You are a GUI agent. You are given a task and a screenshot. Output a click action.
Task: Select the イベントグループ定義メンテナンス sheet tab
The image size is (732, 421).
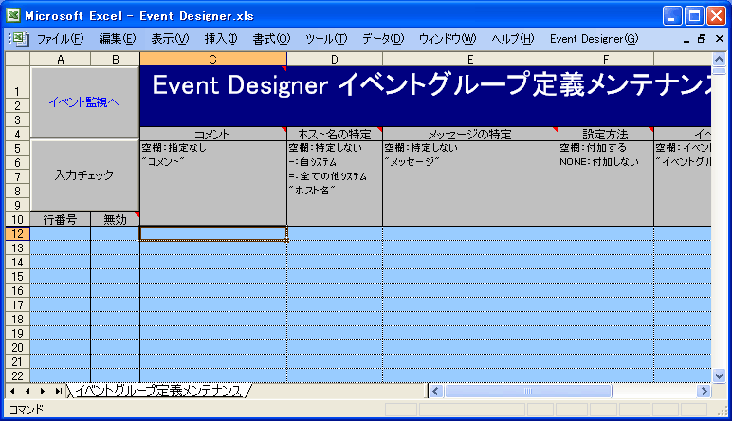point(157,391)
